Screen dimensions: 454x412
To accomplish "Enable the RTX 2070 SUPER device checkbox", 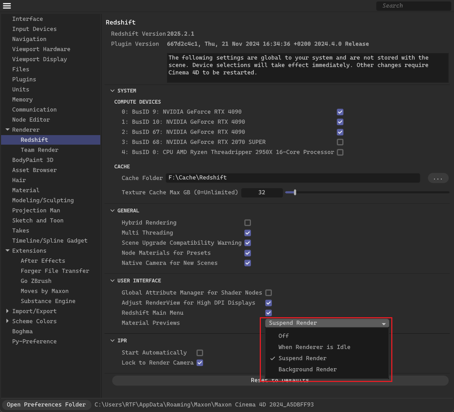I will (x=340, y=142).
